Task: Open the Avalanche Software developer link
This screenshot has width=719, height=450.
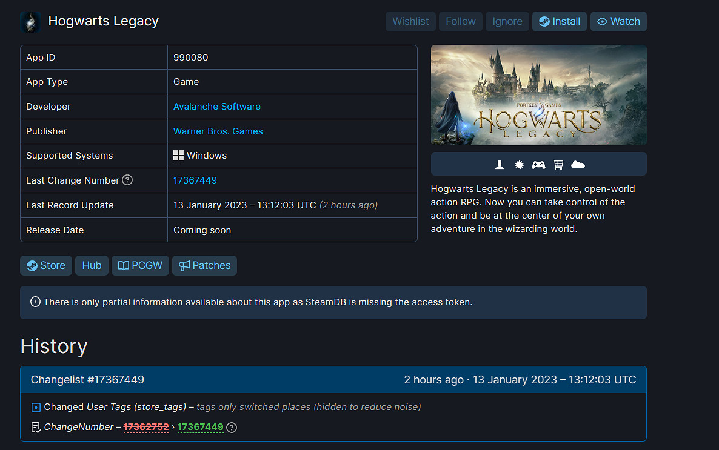Action: 217,106
